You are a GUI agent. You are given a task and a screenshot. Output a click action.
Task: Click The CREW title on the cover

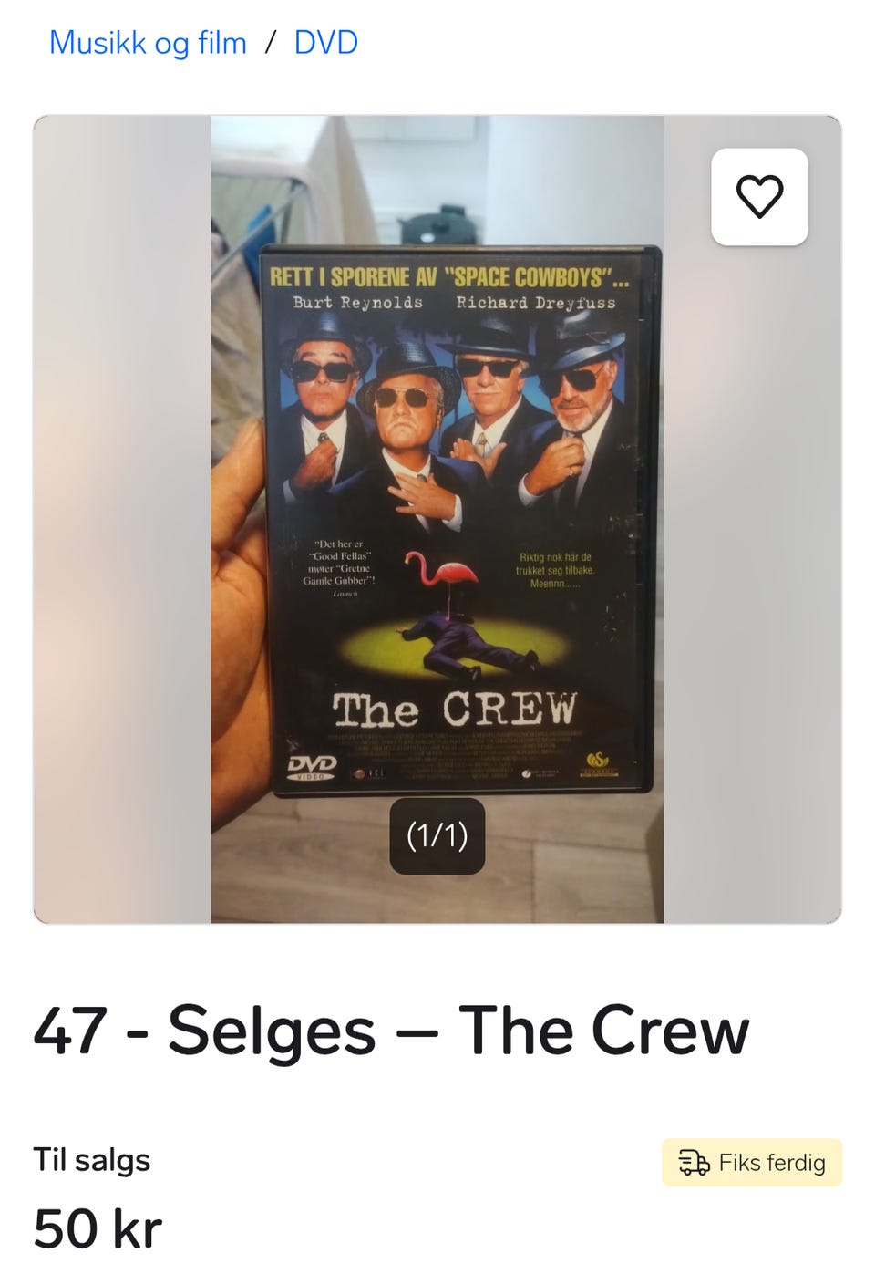click(x=454, y=710)
